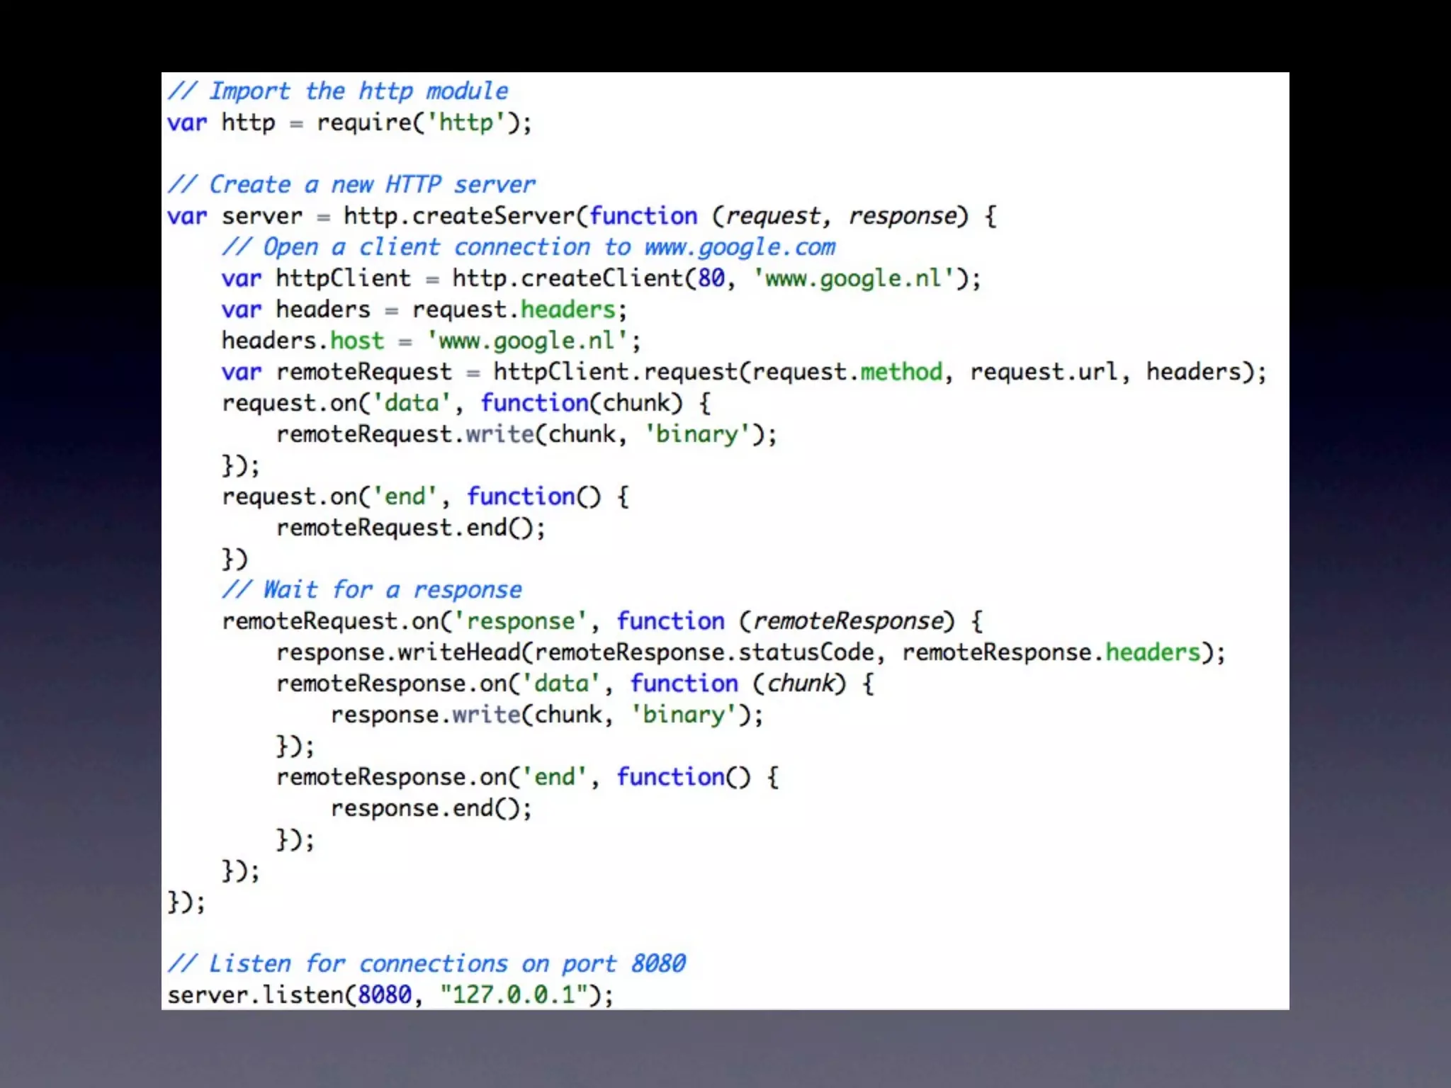Click remoteResponse.statusCode argument
The width and height of the screenshot is (1451, 1088).
pos(704,652)
